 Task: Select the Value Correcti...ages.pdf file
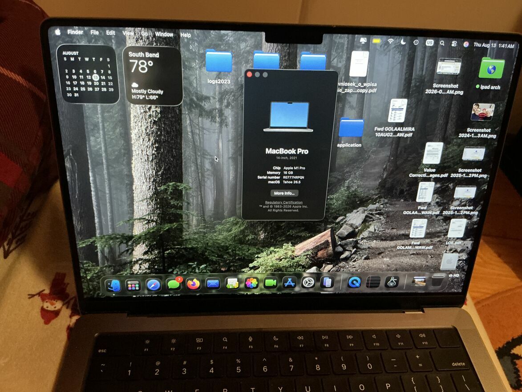pos(433,153)
